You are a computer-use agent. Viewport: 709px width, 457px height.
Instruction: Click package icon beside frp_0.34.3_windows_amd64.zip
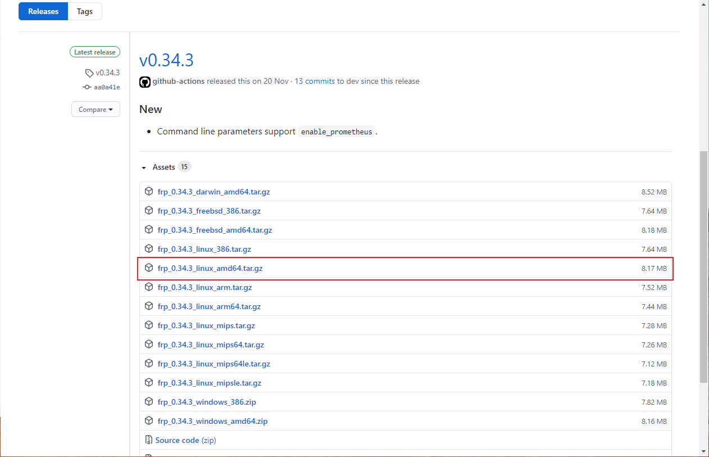click(149, 420)
